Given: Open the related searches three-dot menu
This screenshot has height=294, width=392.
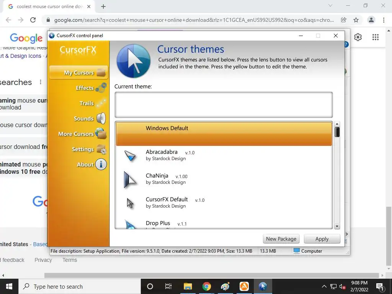Looking at the screenshot, I should click(x=41, y=82).
